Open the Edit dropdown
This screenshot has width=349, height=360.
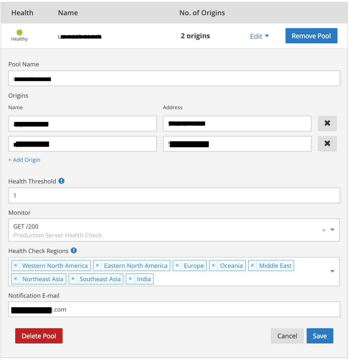[x=259, y=36]
